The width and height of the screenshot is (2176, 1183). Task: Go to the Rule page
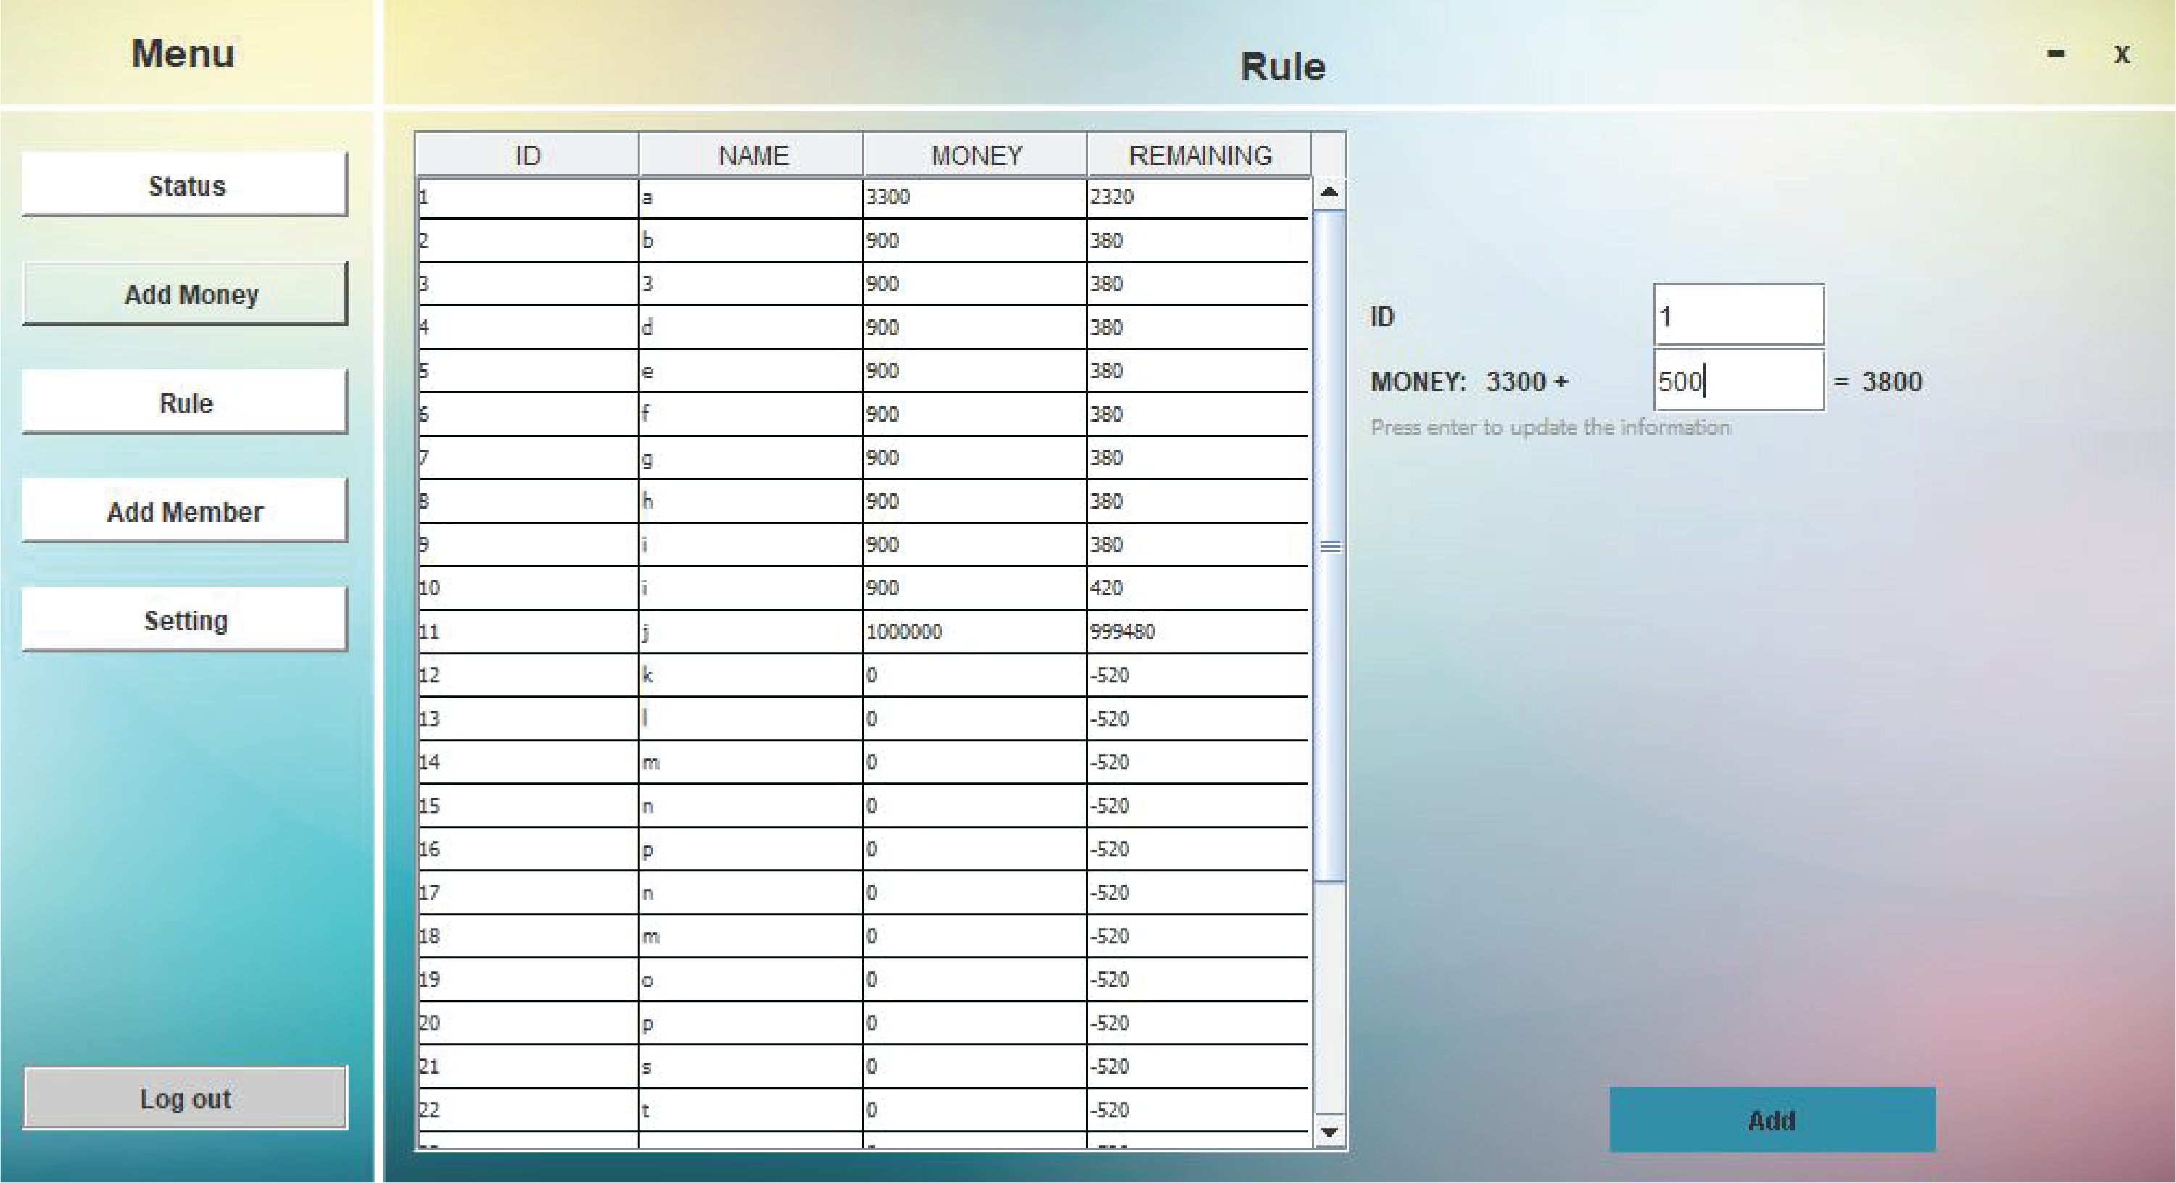(x=185, y=402)
